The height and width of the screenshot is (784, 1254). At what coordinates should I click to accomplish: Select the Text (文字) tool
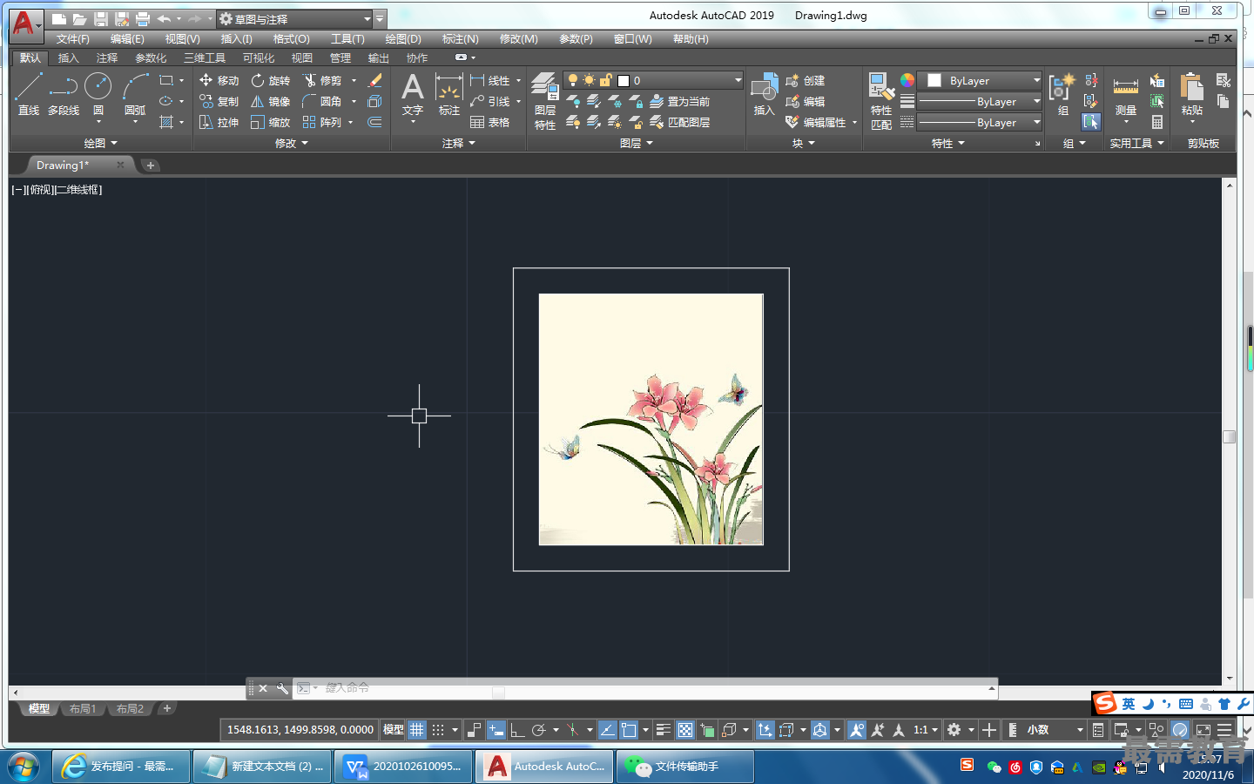(413, 94)
